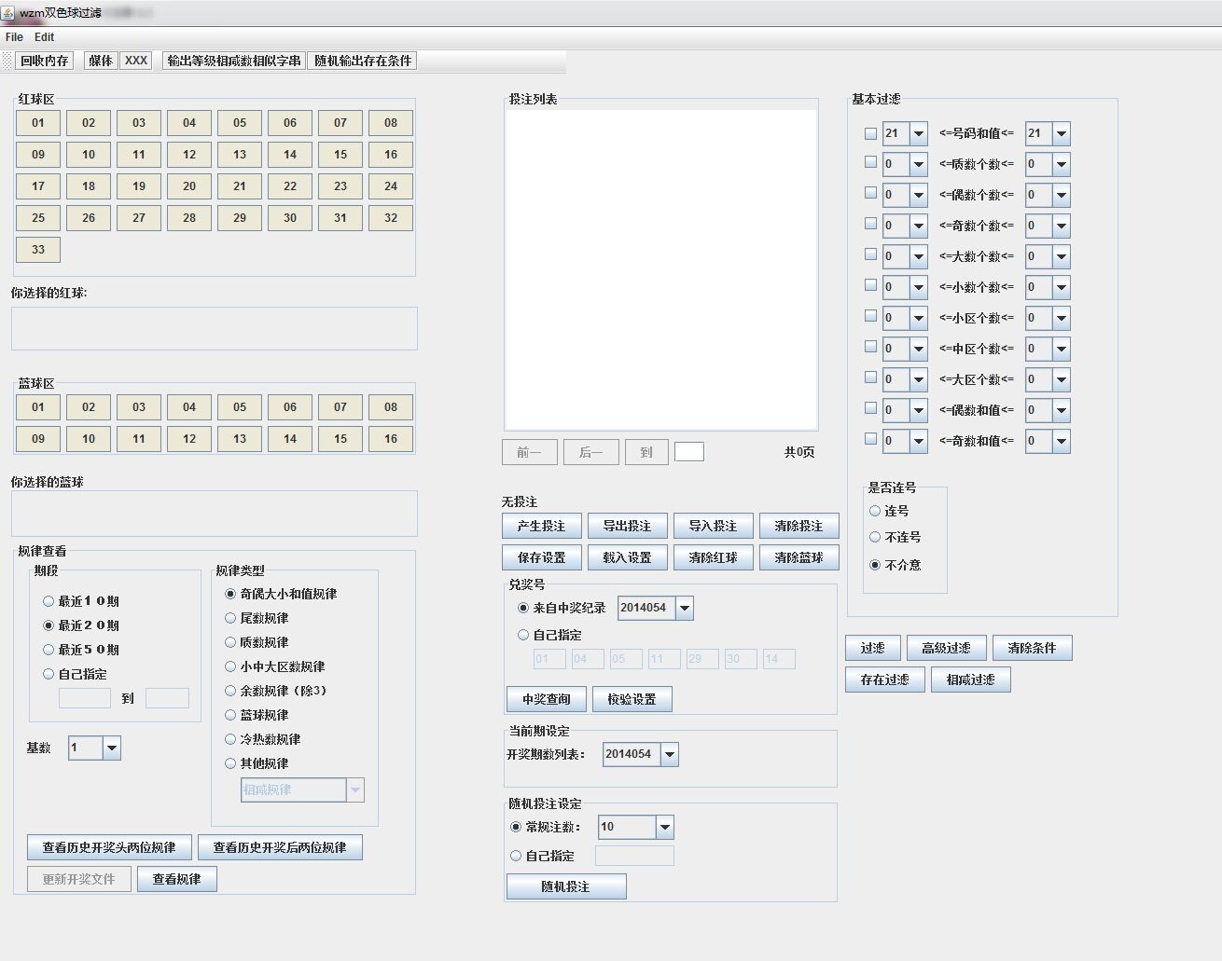Open lower-bound dropdown for 号码和值
The height and width of the screenshot is (961, 1222).
coord(918,133)
